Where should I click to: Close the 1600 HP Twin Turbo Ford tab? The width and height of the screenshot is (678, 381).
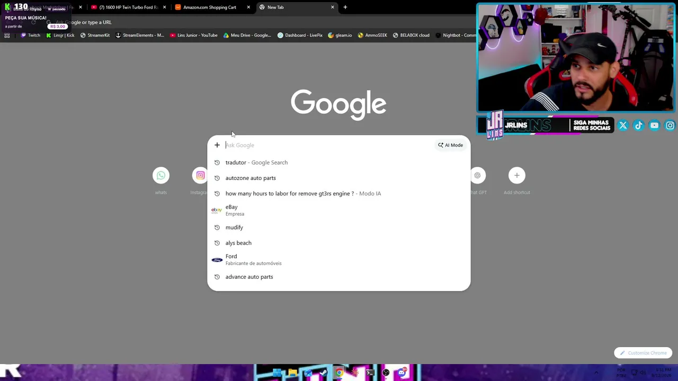tap(164, 7)
